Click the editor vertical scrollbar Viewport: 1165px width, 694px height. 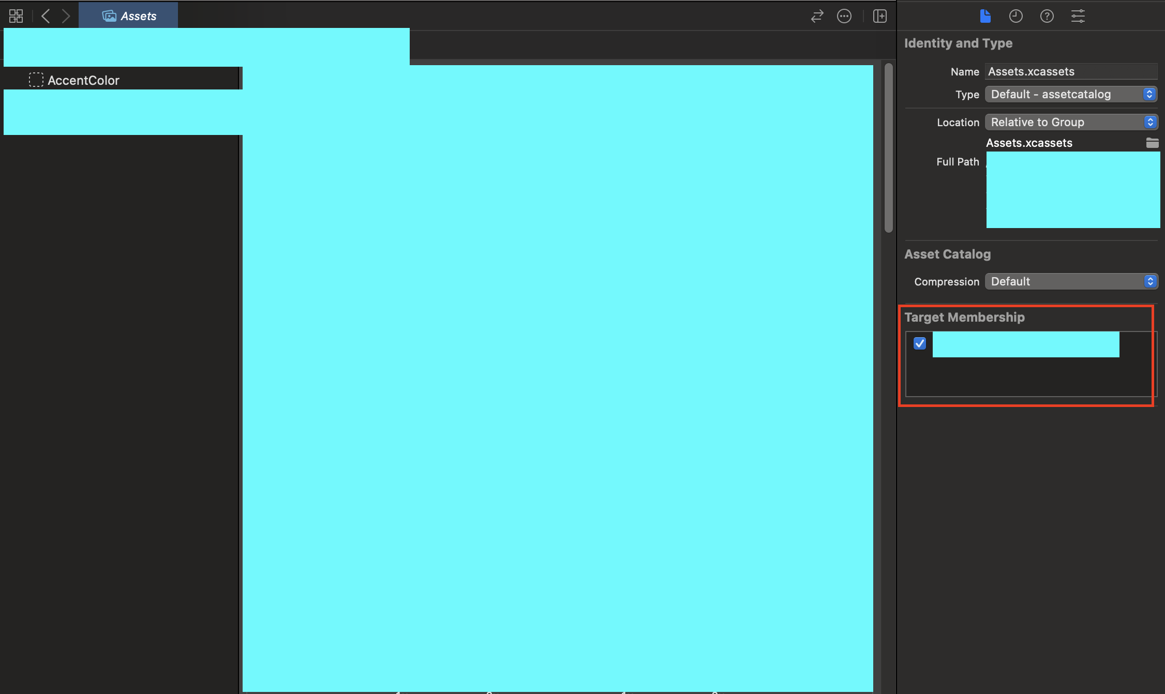point(889,147)
